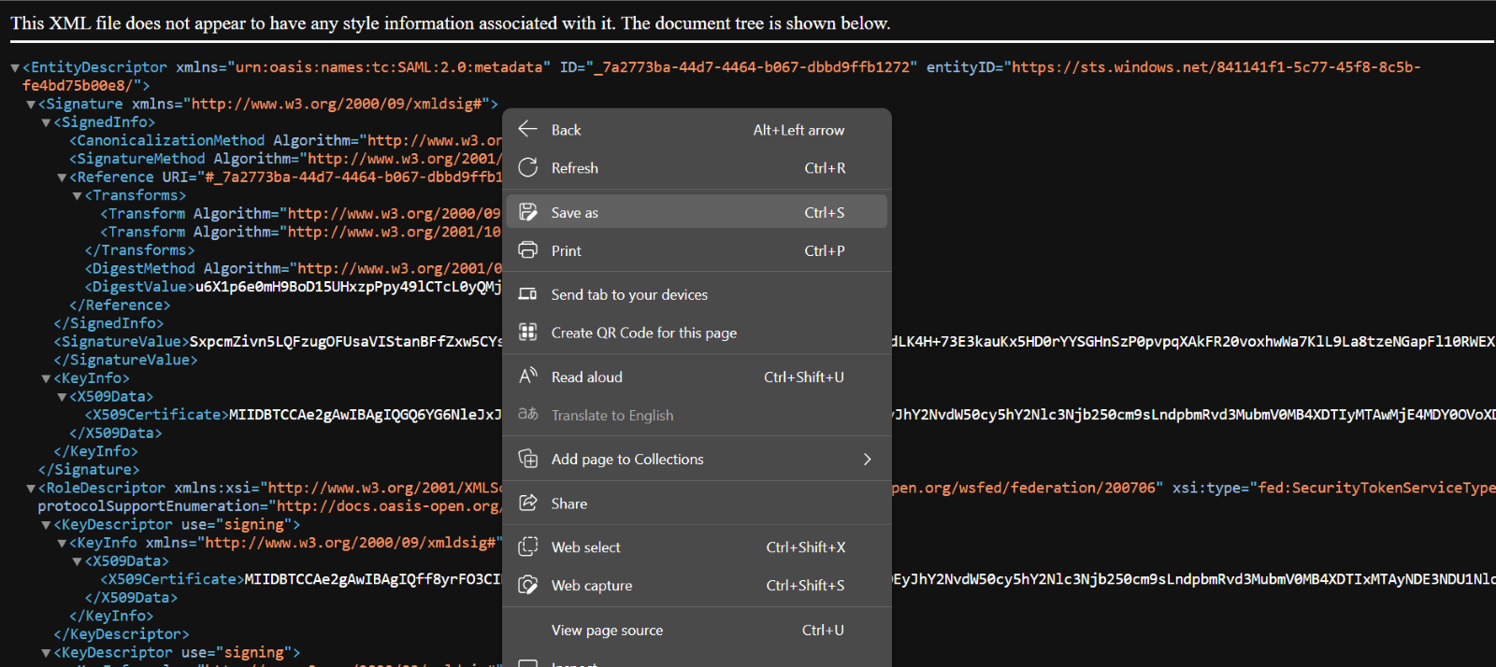Click the X509Certificate MIIDBTCCAe2gAwIBAgIQGQ6YG6NleJxJ text

(366, 415)
